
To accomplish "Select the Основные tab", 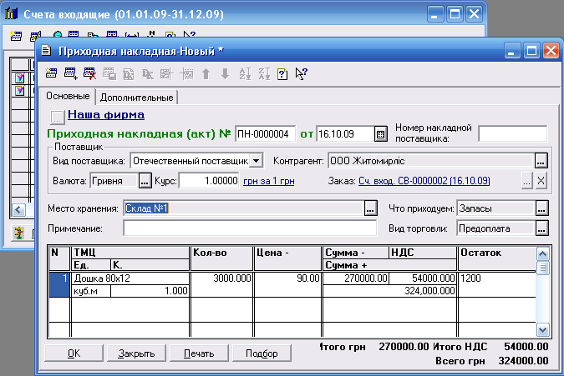I will (x=68, y=97).
